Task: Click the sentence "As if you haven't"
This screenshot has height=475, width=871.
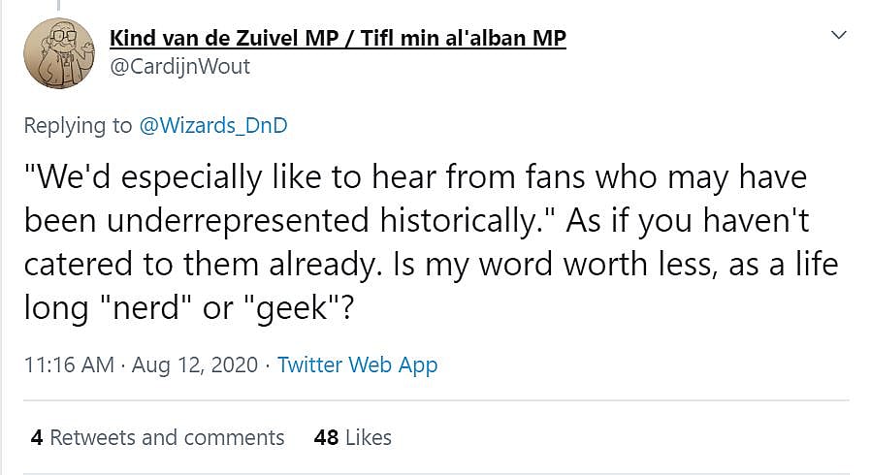Action: 688,223
